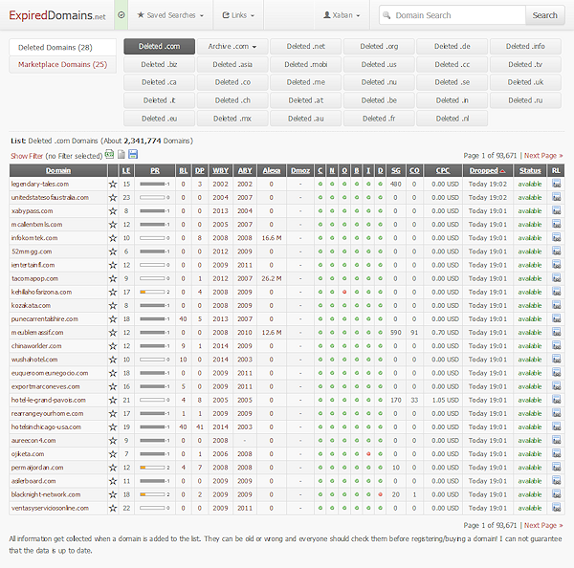Switch to the Deleted .info tab
The height and width of the screenshot is (568, 574).
point(525,47)
